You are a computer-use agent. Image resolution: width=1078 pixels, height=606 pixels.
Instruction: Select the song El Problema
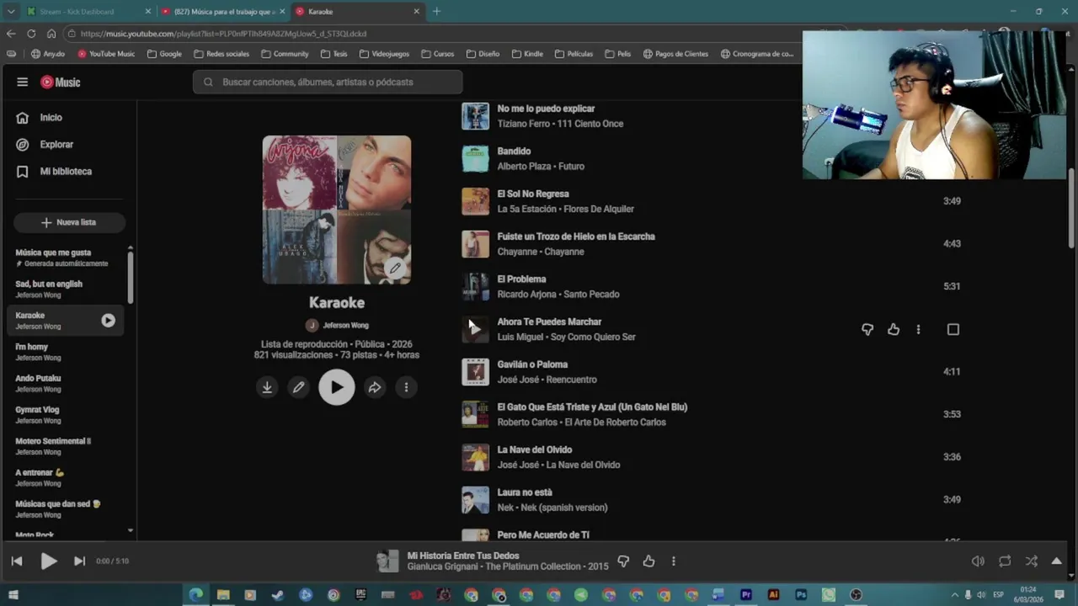click(x=521, y=279)
